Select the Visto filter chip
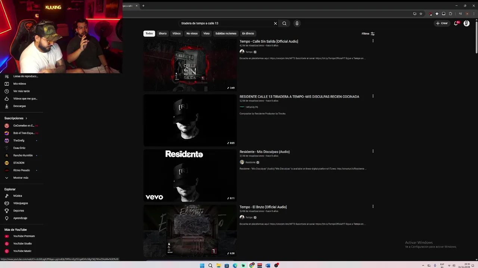Image resolution: width=478 pixels, height=268 pixels. pyautogui.click(x=207, y=33)
